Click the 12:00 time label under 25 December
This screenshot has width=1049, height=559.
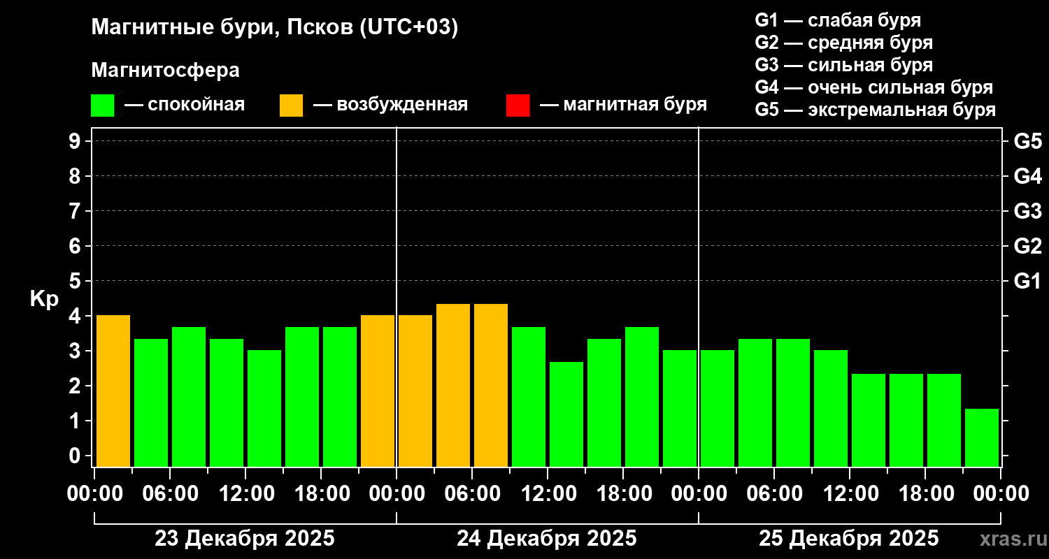(x=849, y=494)
